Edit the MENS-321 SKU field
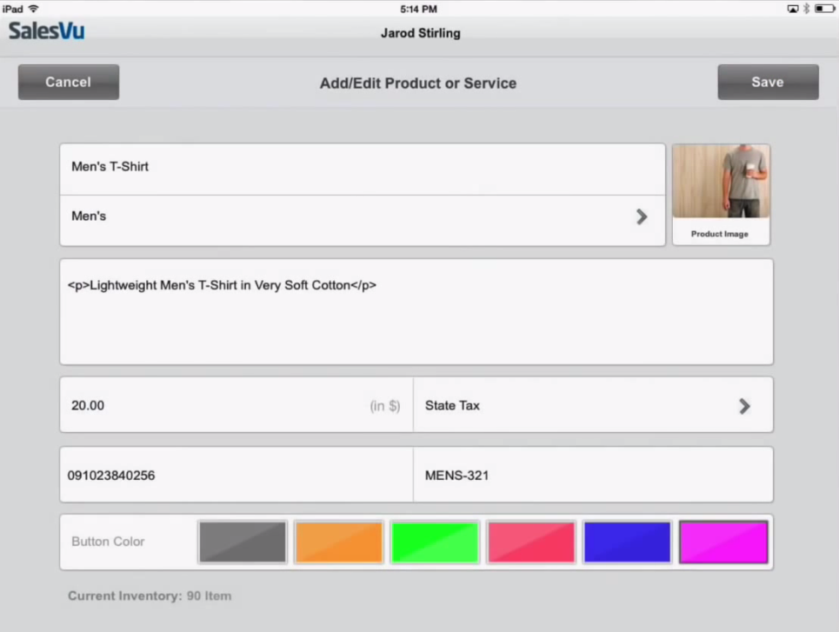The width and height of the screenshot is (839, 632). [591, 476]
